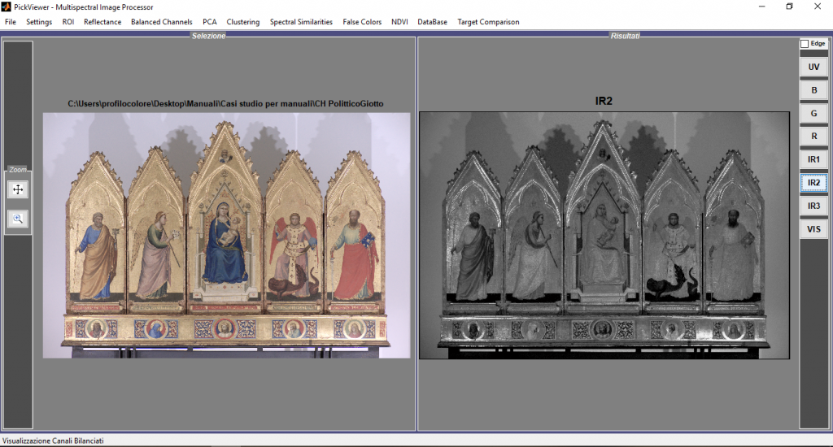Show the UV channel

(813, 67)
